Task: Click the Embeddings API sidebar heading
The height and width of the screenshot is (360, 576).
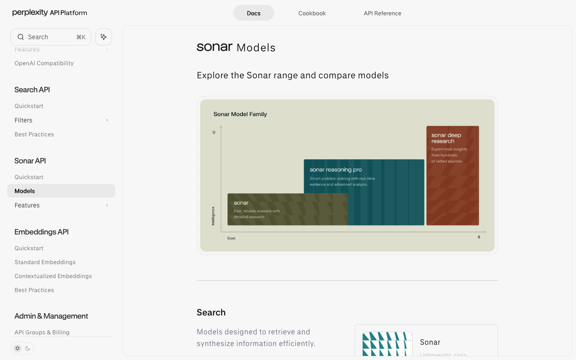Action: click(x=41, y=232)
